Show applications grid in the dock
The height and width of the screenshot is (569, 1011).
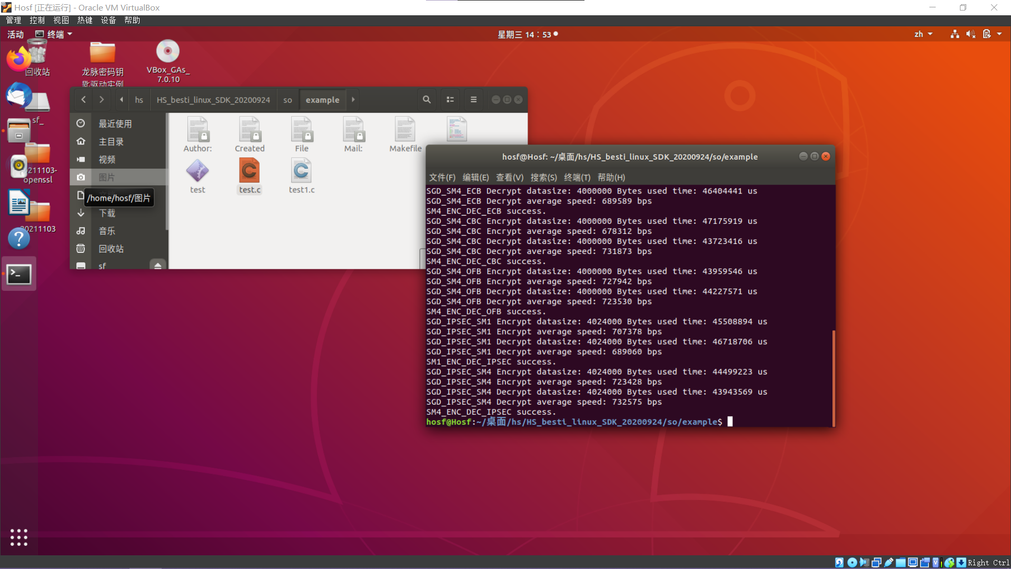click(19, 537)
